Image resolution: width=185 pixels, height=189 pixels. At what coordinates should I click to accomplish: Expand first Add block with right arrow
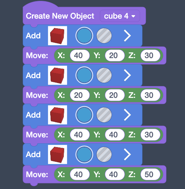[x=127, y=36]
